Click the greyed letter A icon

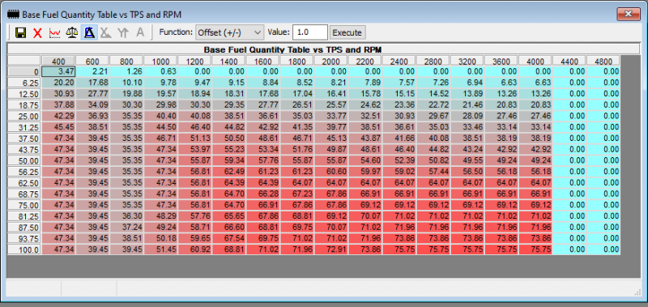click(x=140, y=32)
